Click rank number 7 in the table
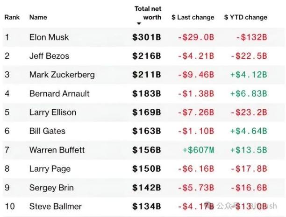The image size is (286, 217). point(7,150)
